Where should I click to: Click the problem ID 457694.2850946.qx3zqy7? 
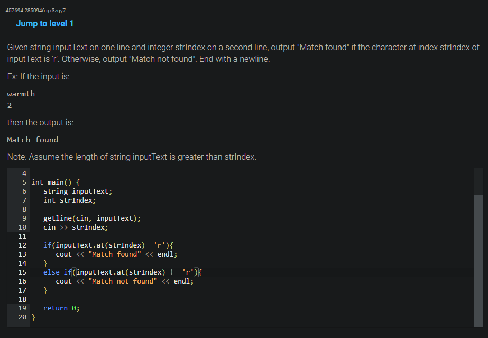pos(34,10)
